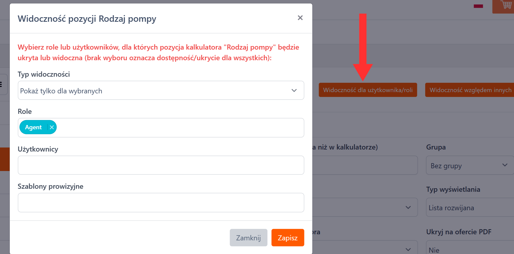This screenshot has width=514, height=254.
Task: Click the red flag icon in header
Action: (478, 6)
